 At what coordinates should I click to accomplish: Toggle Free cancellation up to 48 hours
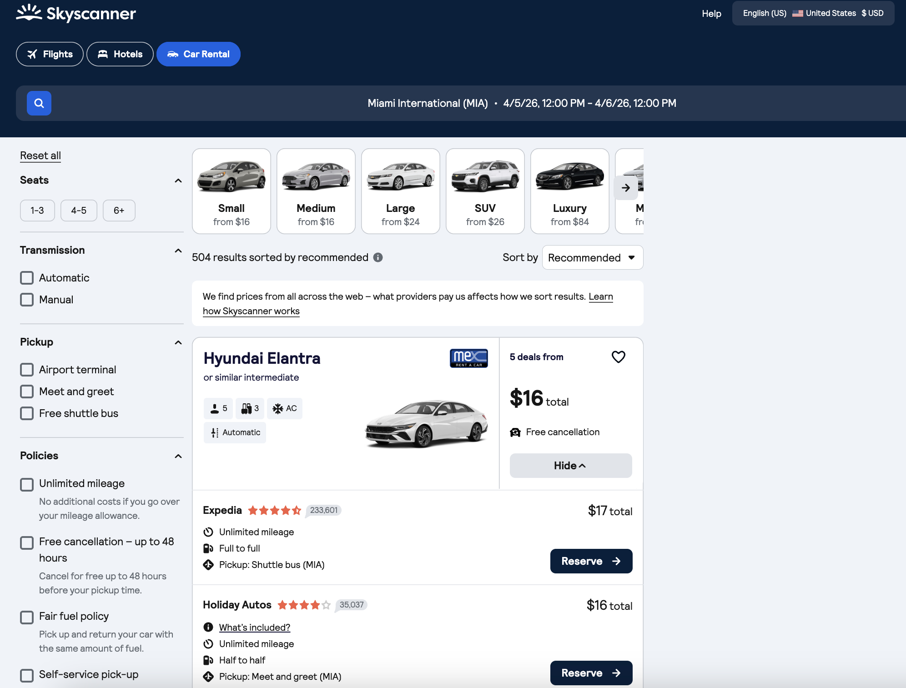click(x=27, y=543)
